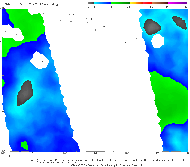Viewport: 190px width, 167px height.
Task: Select the green colorbar segment
Action: click(x=120, y=3)
